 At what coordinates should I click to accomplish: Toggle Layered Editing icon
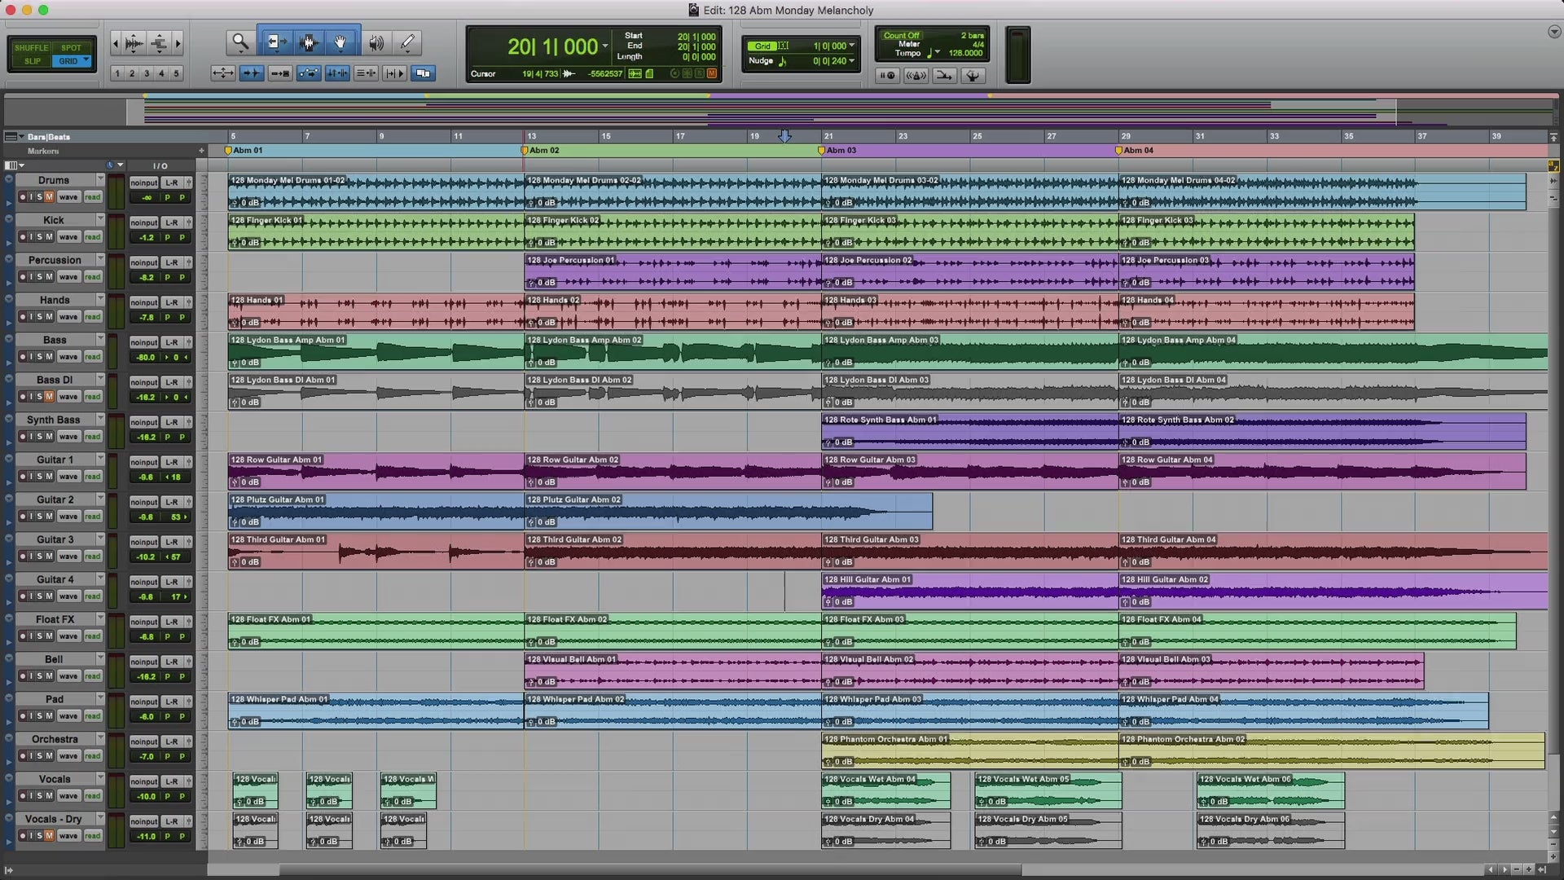[x=423, y=73]
